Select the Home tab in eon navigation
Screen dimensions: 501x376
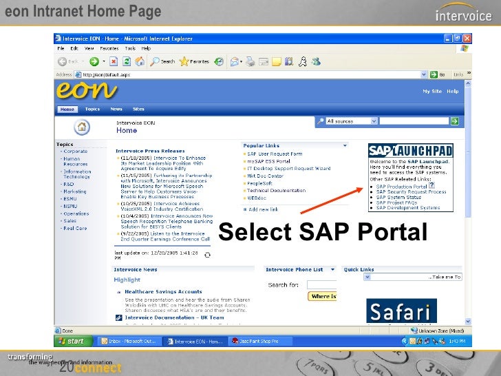67,109
